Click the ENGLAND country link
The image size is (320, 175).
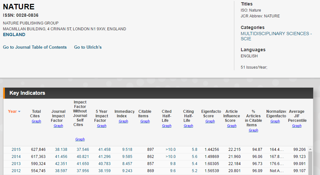click(14, 34)
